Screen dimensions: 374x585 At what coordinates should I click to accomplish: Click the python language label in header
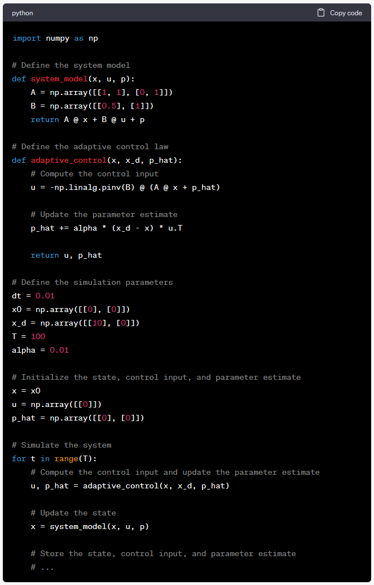pos(23,13)
